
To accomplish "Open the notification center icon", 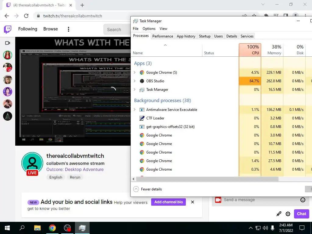I will [302, 228].
